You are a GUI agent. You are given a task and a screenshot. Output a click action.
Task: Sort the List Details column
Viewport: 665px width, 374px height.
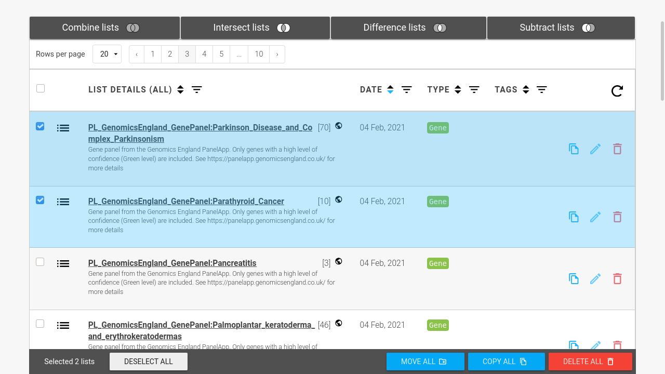pos(180,90)
